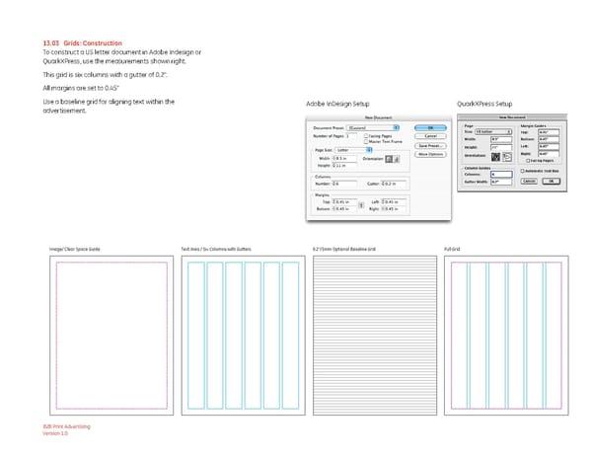Viewport: 592px width, 457px height.
Task: Select portrait orientation in InDesign setup
Action: pyautogui.click(x=389, y=158)
